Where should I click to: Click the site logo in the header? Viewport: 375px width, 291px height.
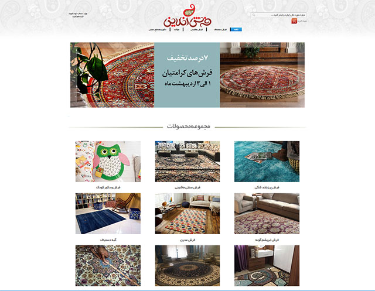tap(187, 16)
